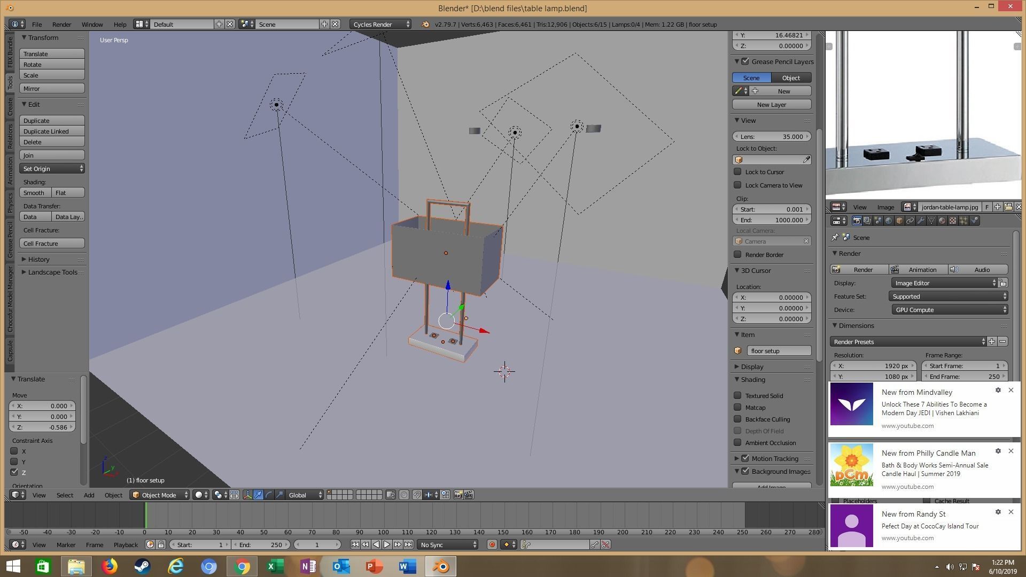The height and width of the screenshot is (577, 1026).
Task: Click the Animation render button
Action: pyautogui.click(x=918, y=269)
